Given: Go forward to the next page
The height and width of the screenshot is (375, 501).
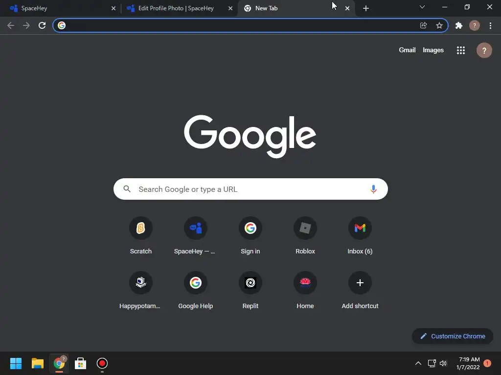Looking at the screenshot, I should coord(26,25).
